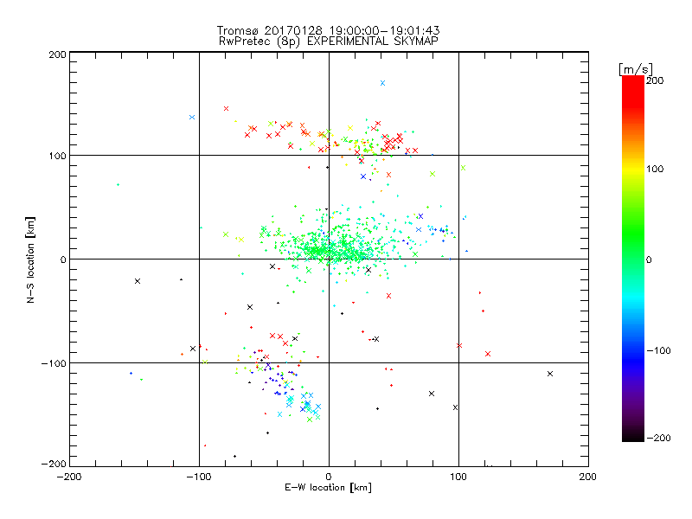Click the y-axis tick label "0"
The height and width of the screenshot is (519, 692).
tap(63, 259)
